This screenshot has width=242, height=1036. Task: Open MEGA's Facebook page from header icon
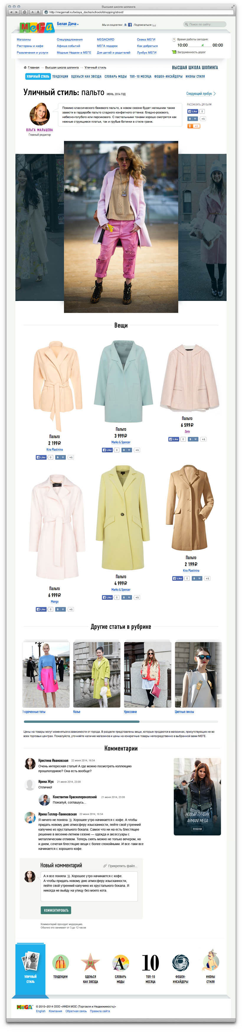coord(130,25)
